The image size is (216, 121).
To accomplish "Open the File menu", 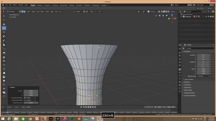I will 6,5.
